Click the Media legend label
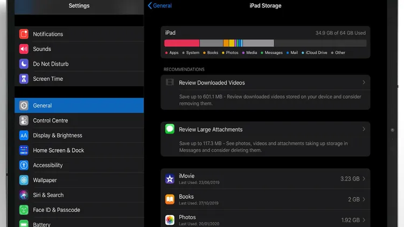This screenshot has width=404, height=227. [252, 53]
